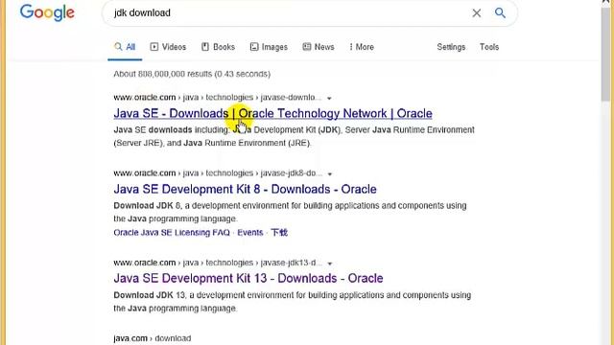
Task: Click the 'Download JDK 8, a development environment' snippet
Action: pyautogui.click(x=290, y=212)
